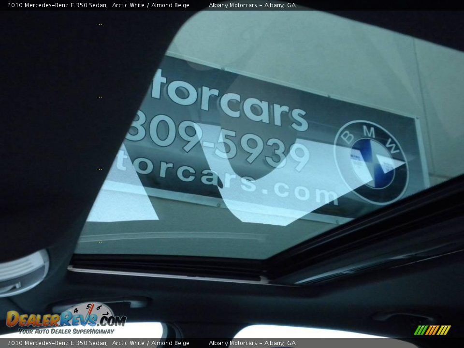Click 'Albany Motorcars – Albany, GA' in top caption
The image size is (464, 348).
coord(252,5)
